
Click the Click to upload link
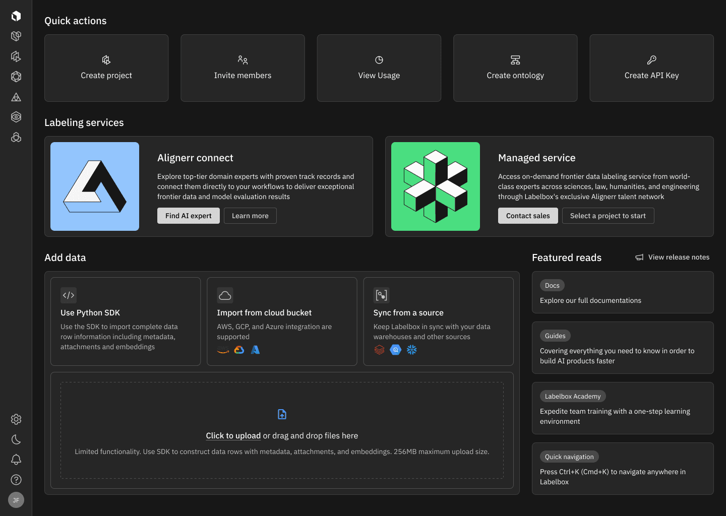(x=233, y=436)
